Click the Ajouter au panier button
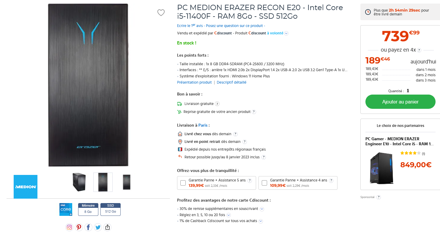 [x=400, y=101]
